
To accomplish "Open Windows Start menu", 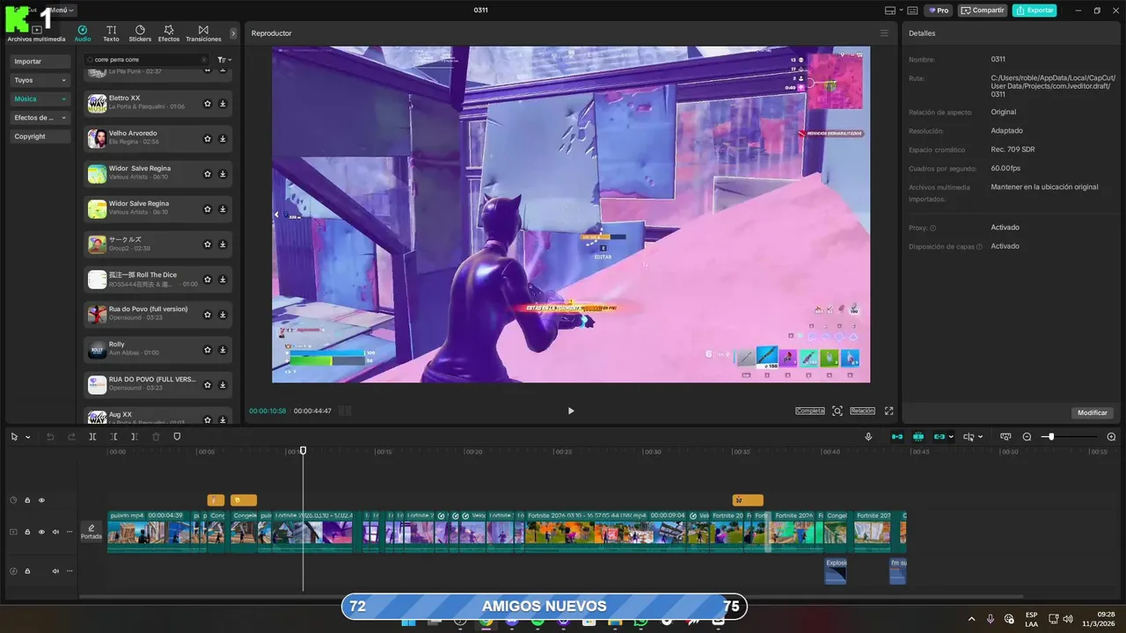I will pos(408,622).
